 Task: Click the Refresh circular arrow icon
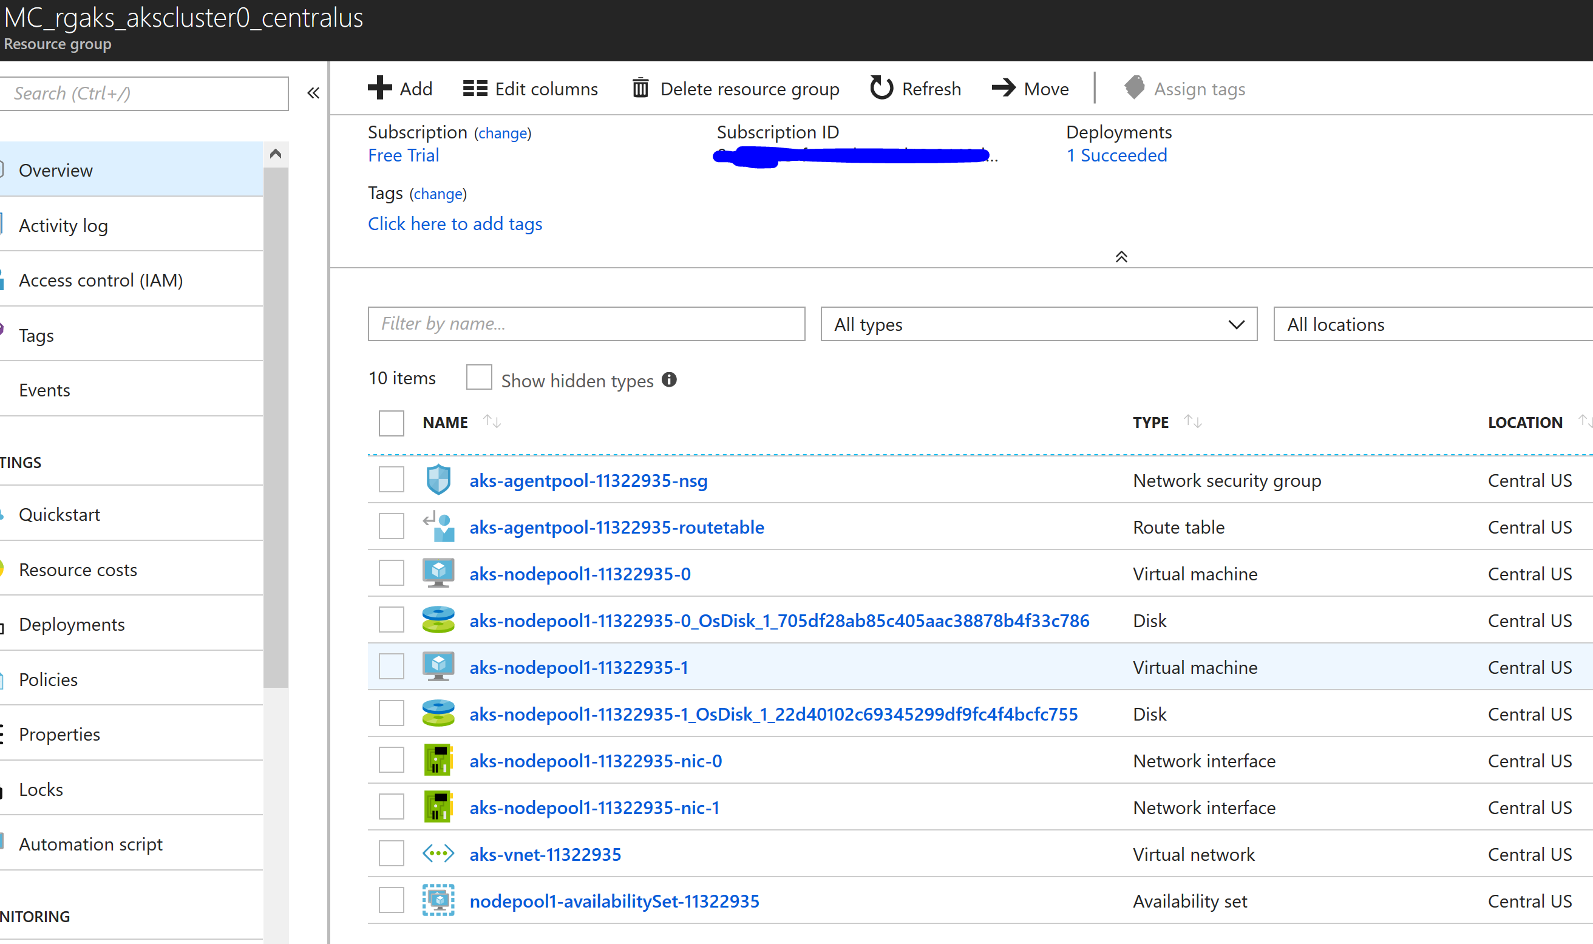point(881,88)
